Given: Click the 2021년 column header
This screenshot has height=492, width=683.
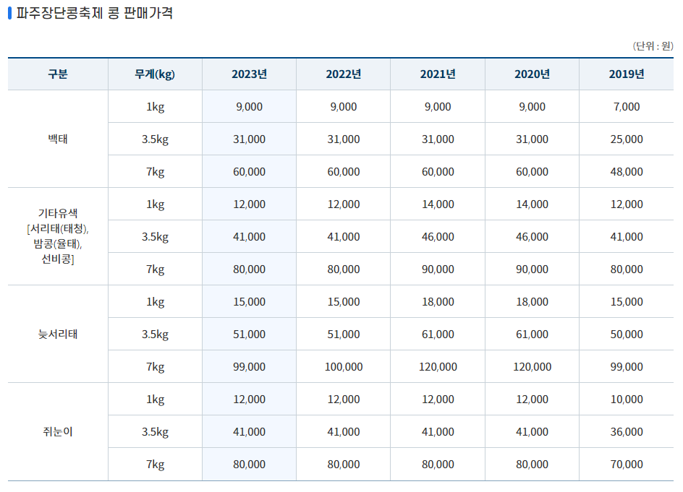Looking at the screenshot, I should click(x=437, y=74).
